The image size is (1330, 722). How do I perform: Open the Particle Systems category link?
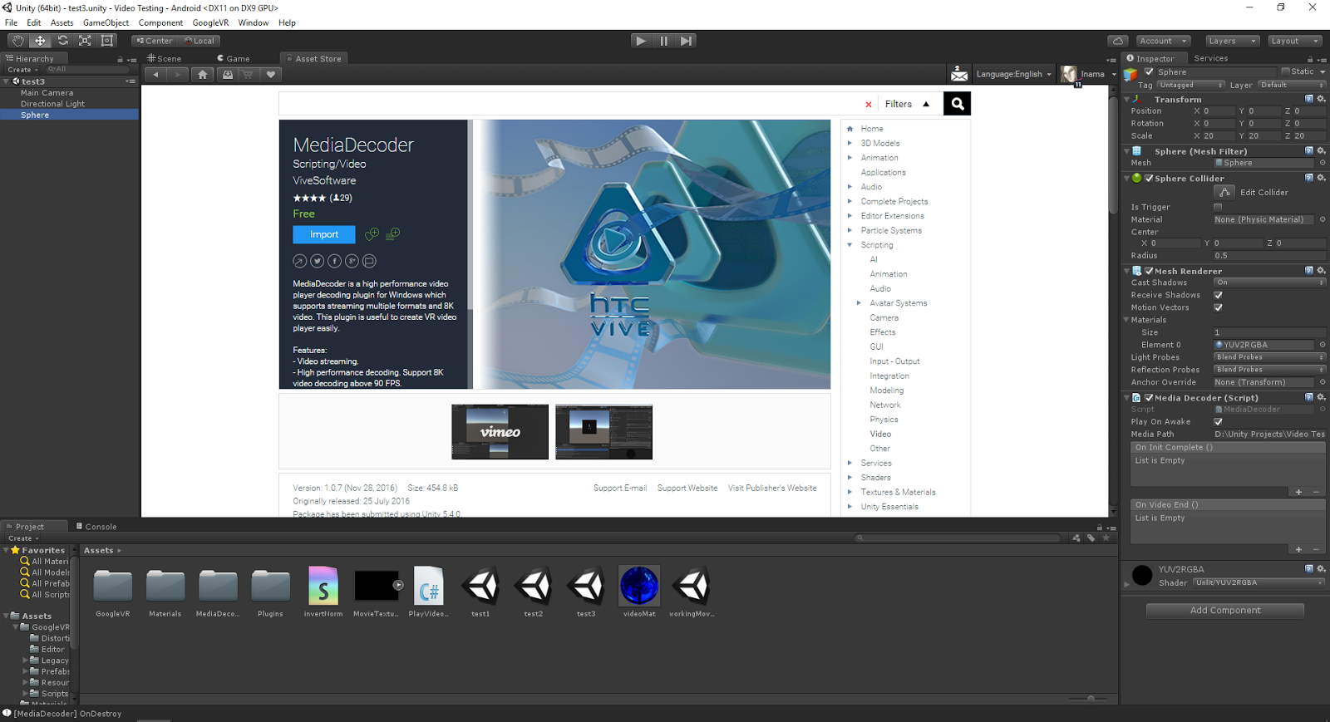(891, 230)
